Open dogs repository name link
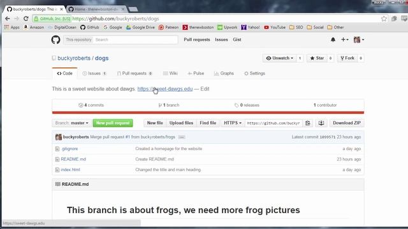 102,58
